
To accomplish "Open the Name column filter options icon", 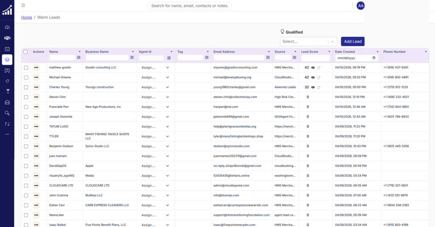I will [x=79, y=58].
